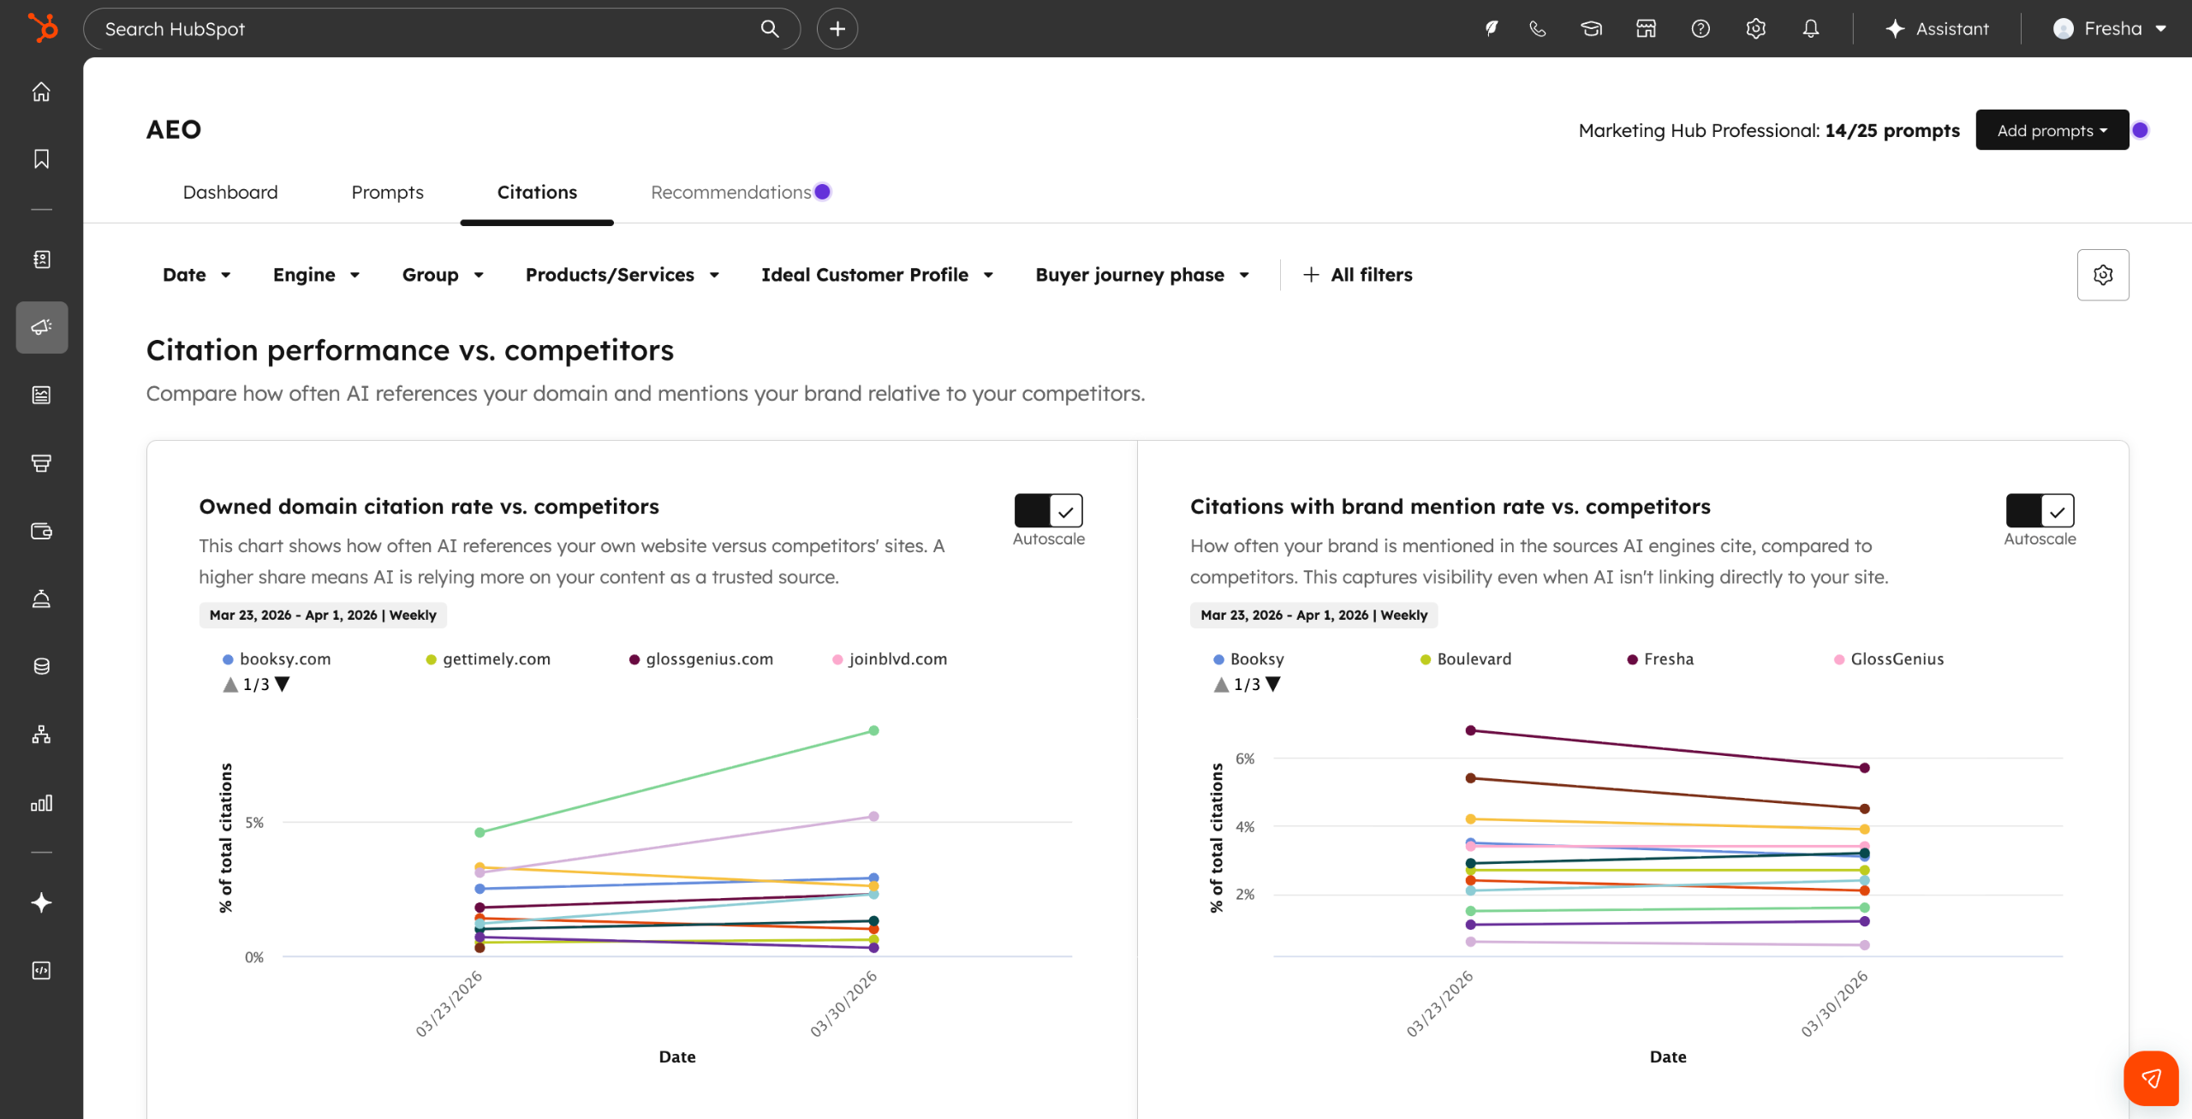Image resolution: width=2192 pixels, height=1119 pixels.
Task: Toggle Boulevard series in brand mention legend
Action: click(x=1466, y=659)
